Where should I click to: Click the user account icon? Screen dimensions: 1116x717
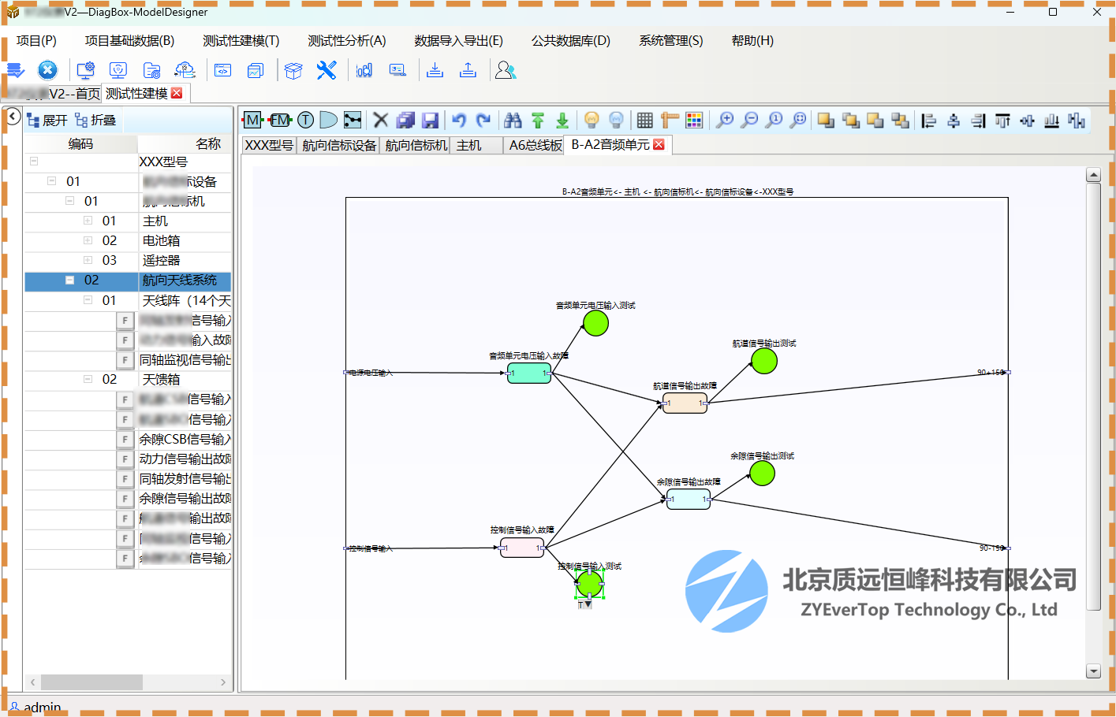point(506,70)
